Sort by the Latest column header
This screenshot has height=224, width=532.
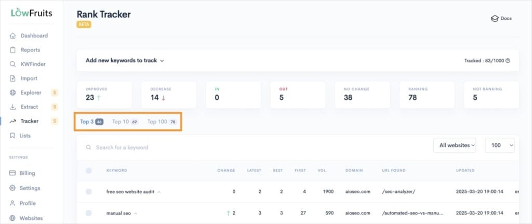[254, 170]
